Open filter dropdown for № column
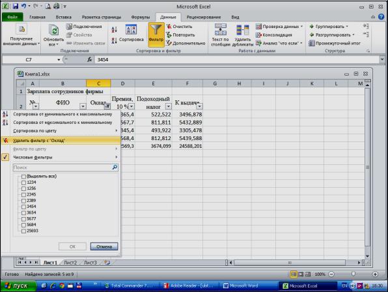Viewport: 388px width, 292px height. click(x=36, y=106)
